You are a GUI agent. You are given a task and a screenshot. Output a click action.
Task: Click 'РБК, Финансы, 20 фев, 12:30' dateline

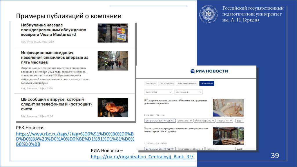pyautogui.click(x=37, y=42)
